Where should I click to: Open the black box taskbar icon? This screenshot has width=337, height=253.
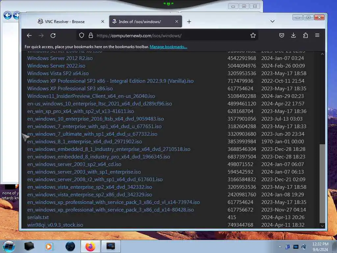click(29, 246)
